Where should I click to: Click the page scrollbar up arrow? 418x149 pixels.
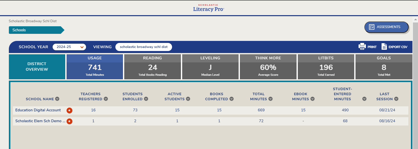coord(415,19)
